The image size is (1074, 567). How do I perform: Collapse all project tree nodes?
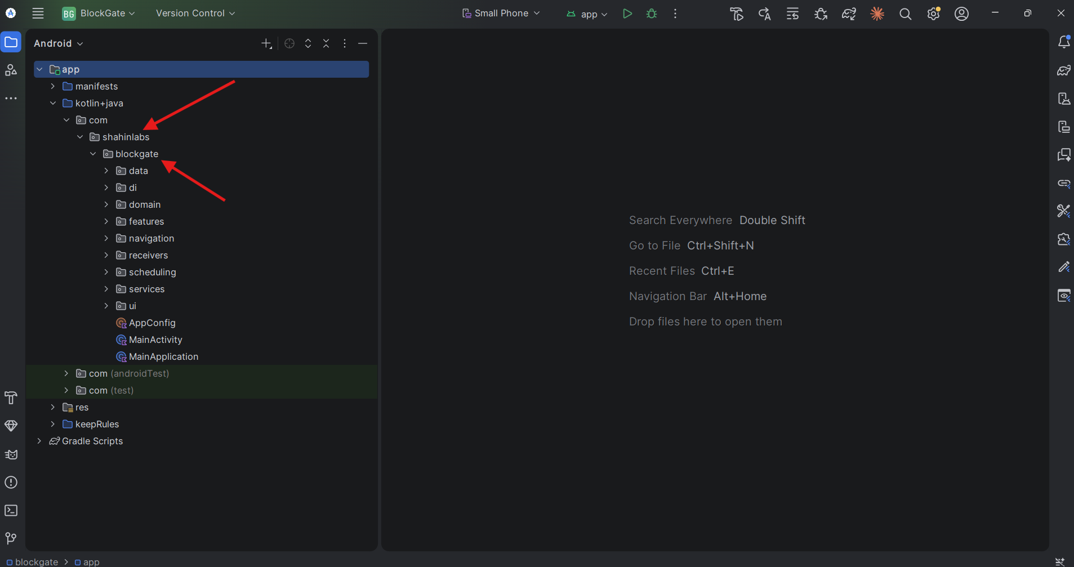coord(326,43)
